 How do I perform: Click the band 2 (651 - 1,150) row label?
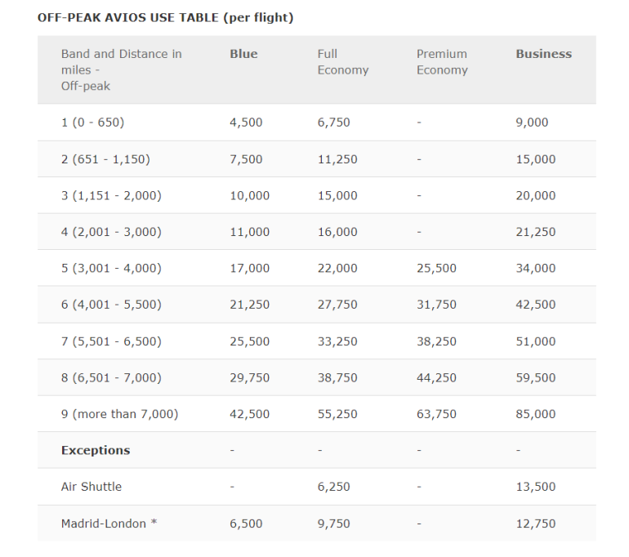pos(105,159)
